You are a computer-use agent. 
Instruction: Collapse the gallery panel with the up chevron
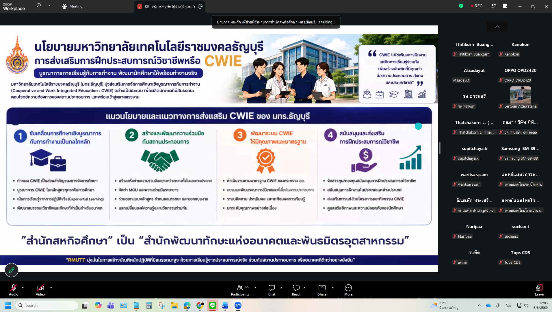coord(497,27)
